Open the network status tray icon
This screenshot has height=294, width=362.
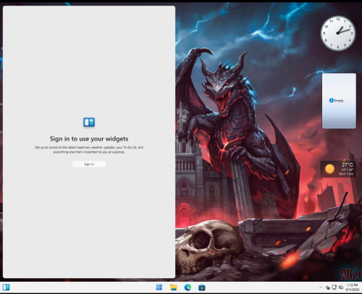[334, 287]
